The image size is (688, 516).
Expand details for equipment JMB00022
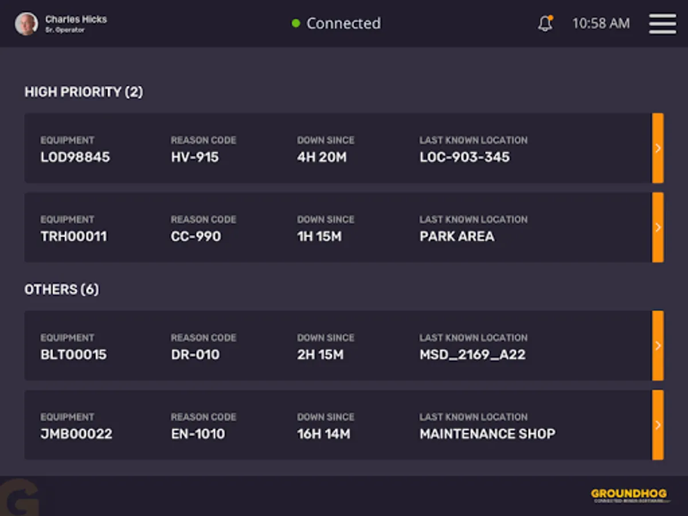[x=658, y=425]
